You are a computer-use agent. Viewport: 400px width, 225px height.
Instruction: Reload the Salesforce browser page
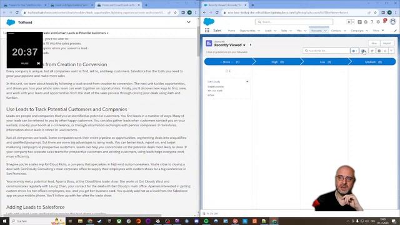click(x=217, y=12)
